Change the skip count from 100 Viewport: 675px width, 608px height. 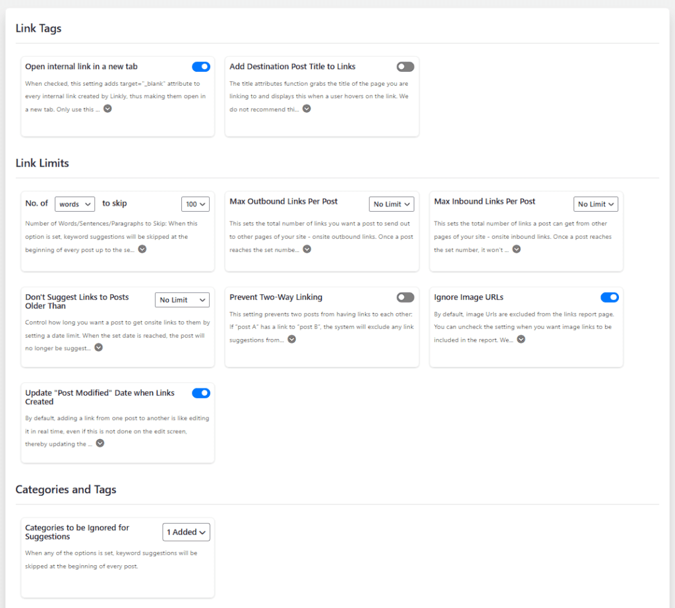(x=195, y=204)
